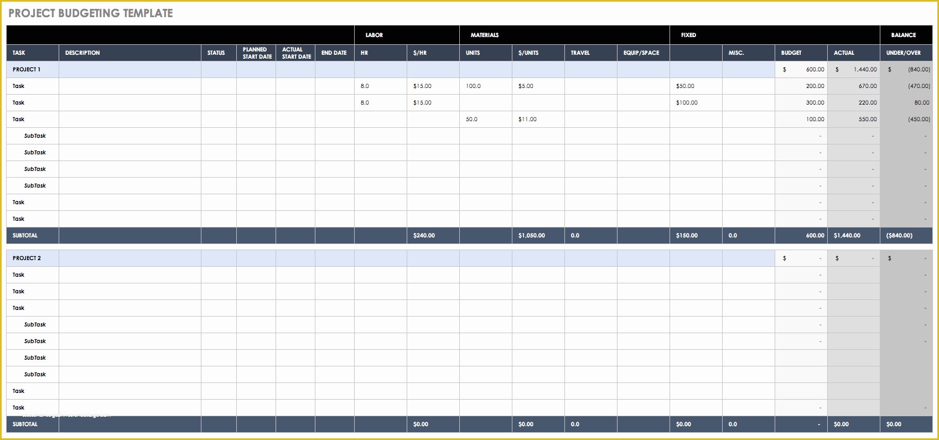
Task: Select the TASK column header
Action: coord(33,53)
